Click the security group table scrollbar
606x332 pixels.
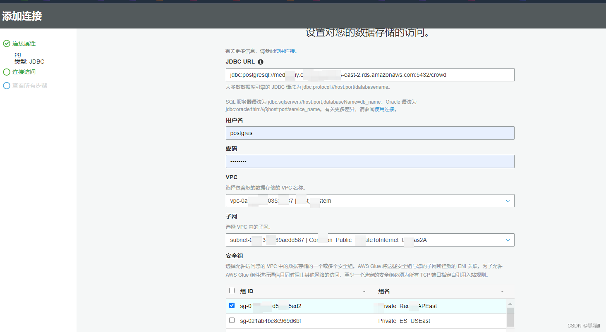pos(510,317)
